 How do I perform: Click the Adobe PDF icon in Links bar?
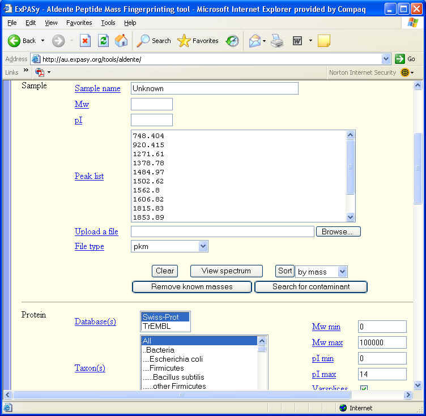click(40, 72)
